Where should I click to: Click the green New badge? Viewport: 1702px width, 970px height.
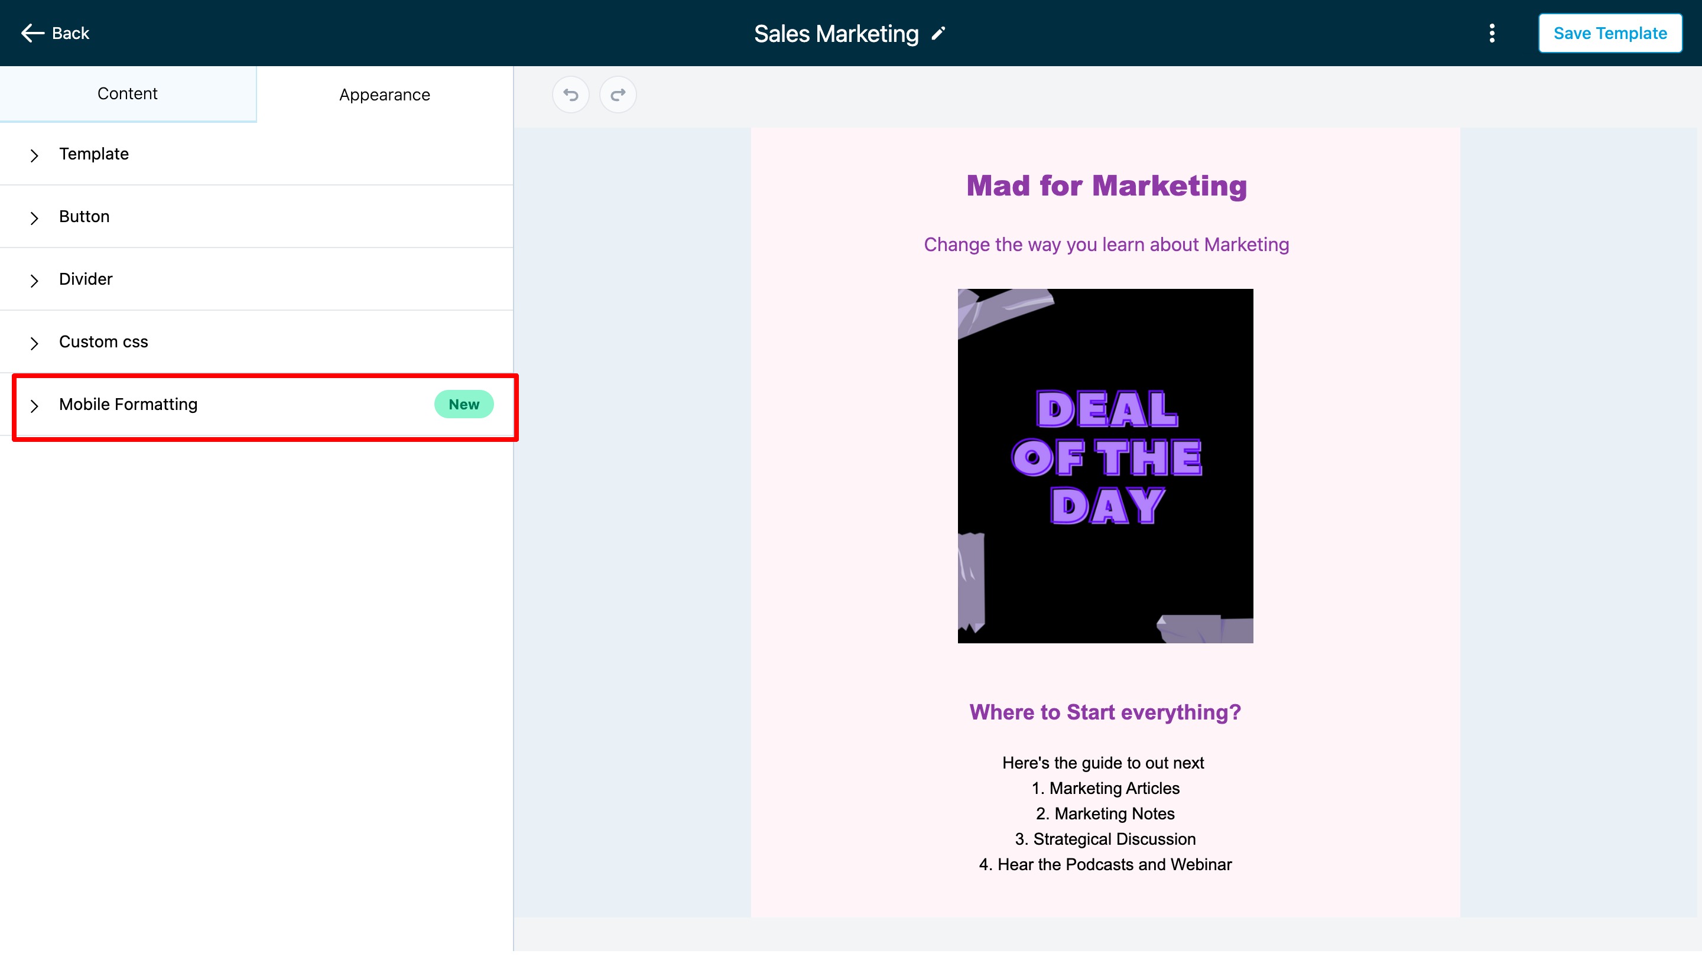tap(464, 405)
